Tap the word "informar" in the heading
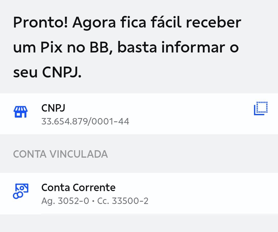The image size is (278, 232). pyautogui.click(x=193, y=48)
